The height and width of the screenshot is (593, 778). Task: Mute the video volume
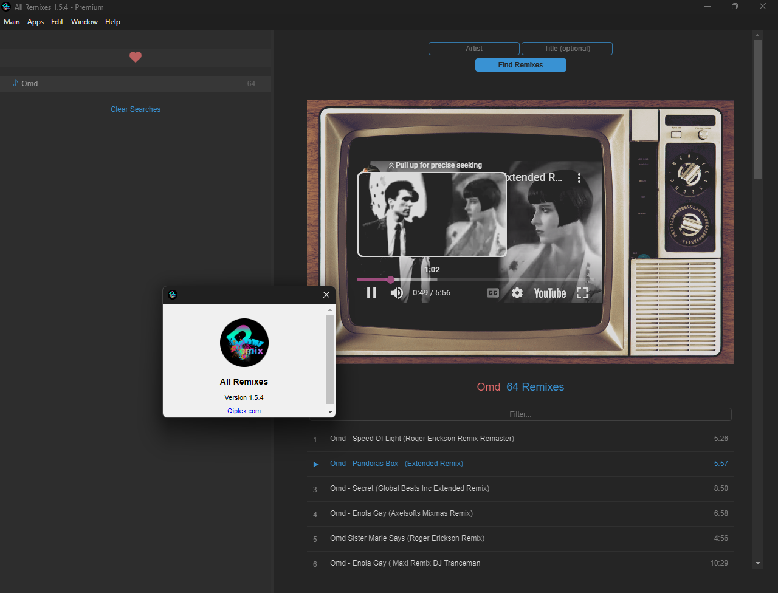pos(397,293)
